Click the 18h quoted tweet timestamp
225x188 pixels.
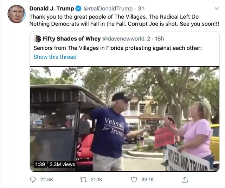point(159,39)
